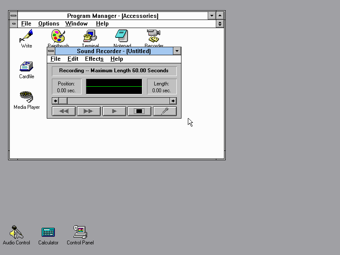Click the Audio Control desktop icon

(17, 232)
